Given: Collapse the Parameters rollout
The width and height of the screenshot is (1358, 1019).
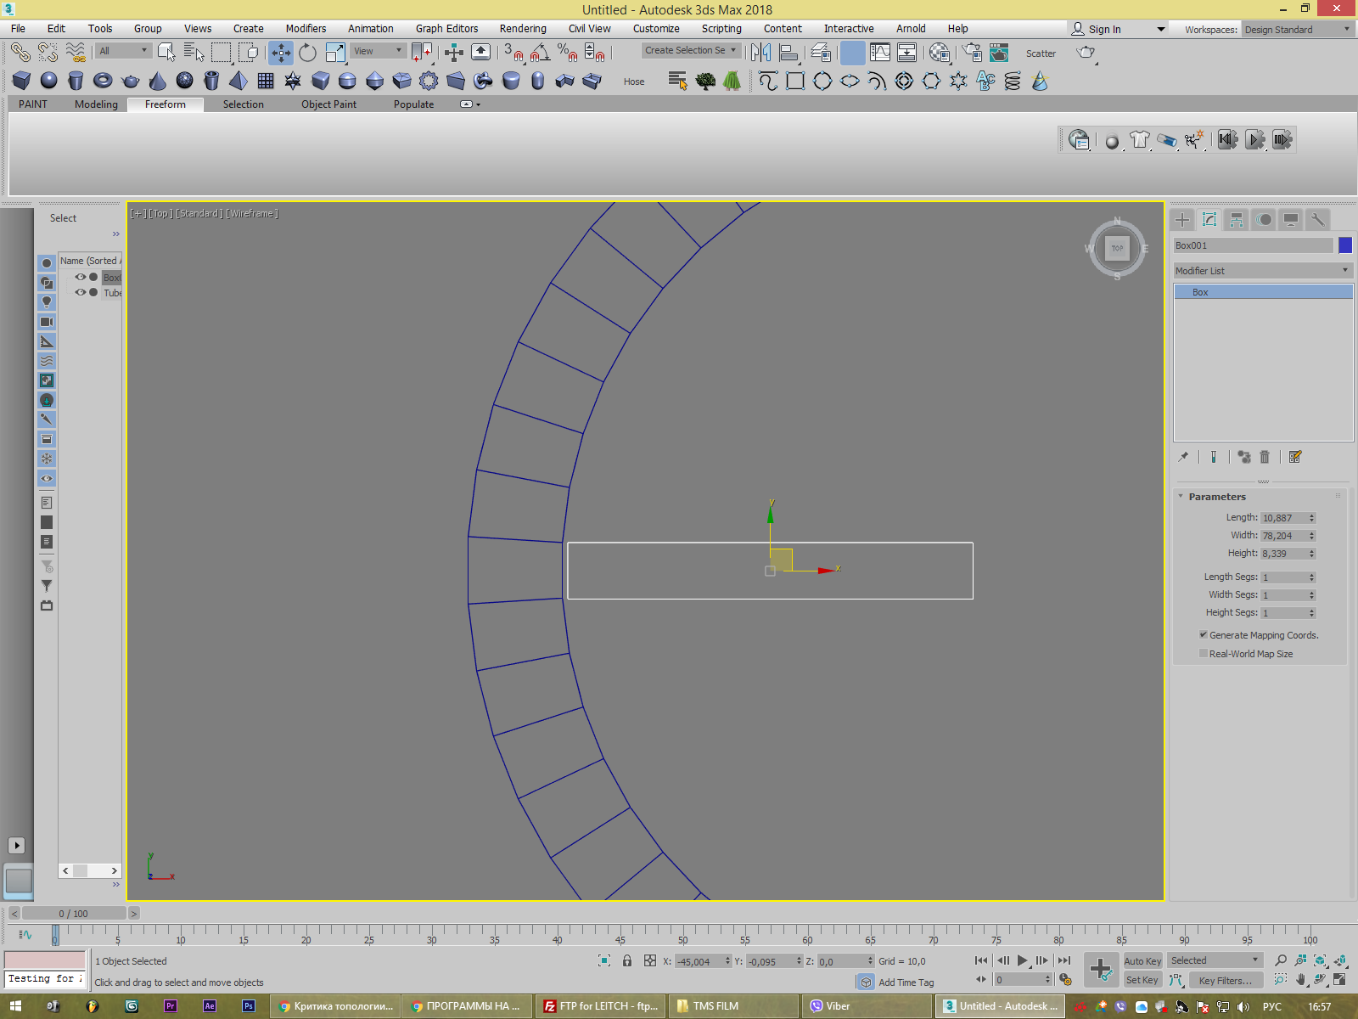Looking at the screenshot, I should (1217, 497).
